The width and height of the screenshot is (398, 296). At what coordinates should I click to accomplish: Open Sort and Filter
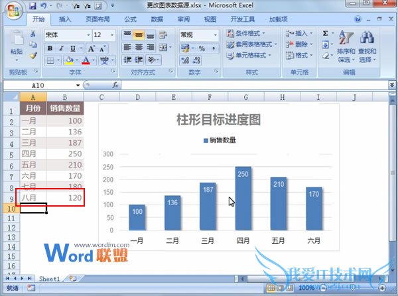click(x=346, y=46)
